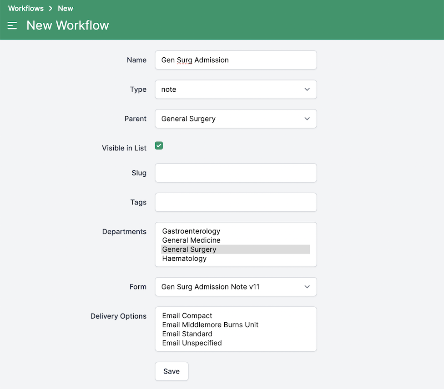The image size is (444, 389).
Task: Uncheck the Visible in List checkbox
Action: [159, 146]
